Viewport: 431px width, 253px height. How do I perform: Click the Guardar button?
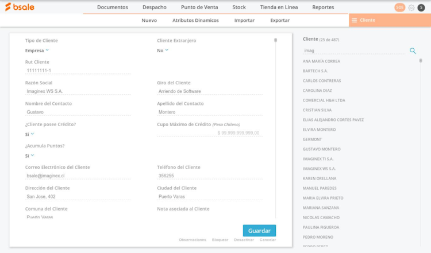(x=259, y=231)
